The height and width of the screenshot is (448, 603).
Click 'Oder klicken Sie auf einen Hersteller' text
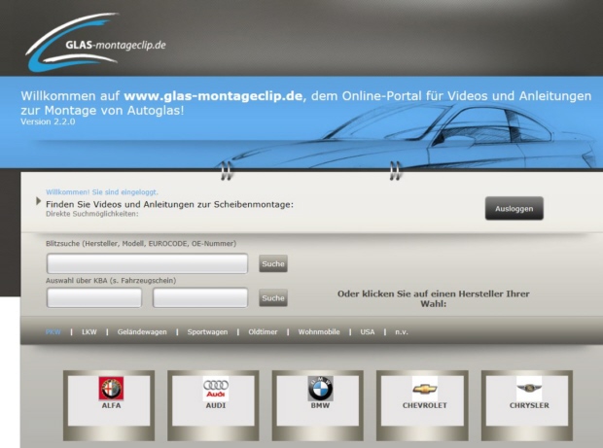click(x=434, y=298)
